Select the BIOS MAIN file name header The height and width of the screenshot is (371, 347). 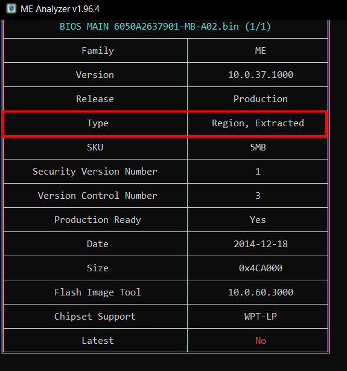coord(165,26)
